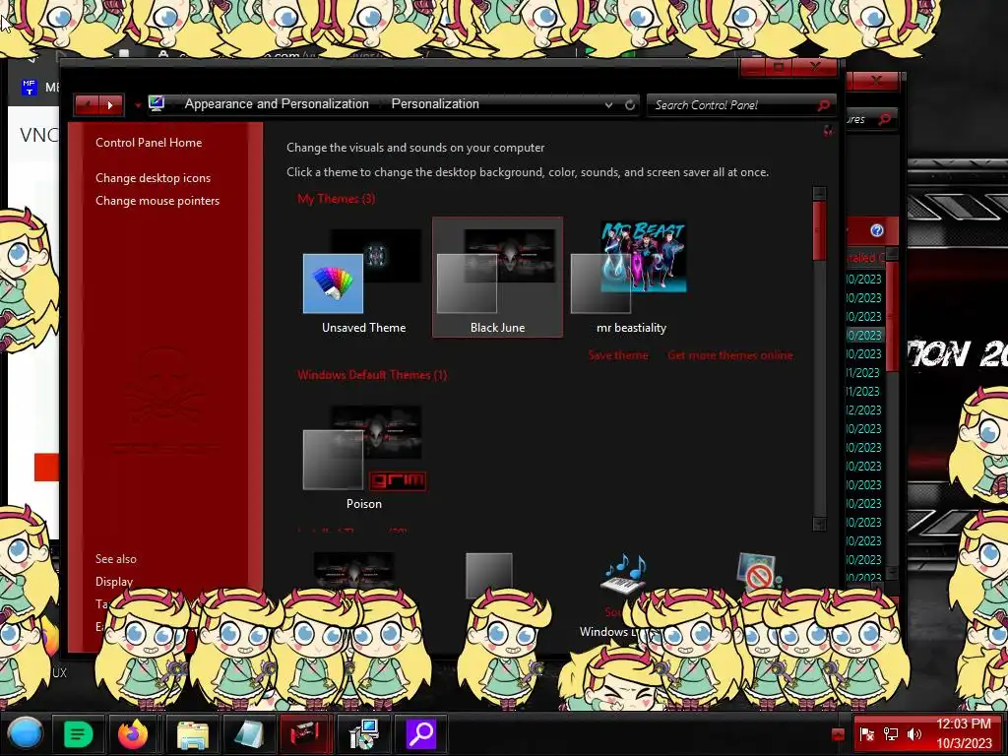Open the recent pages dropdown arrow
This screenshot has height=756, width=1008.
click(x=138, y=104)
